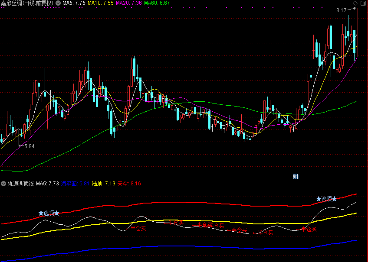Viewport: 368px width, 262px height.
Task: Toggle the side panel icon at top right
Action: (363, 3)
